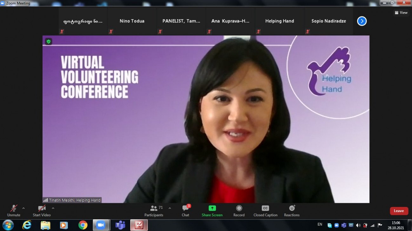Click the green Share Screen icon
Screen dimensions: 412x231
coord(212,208)
